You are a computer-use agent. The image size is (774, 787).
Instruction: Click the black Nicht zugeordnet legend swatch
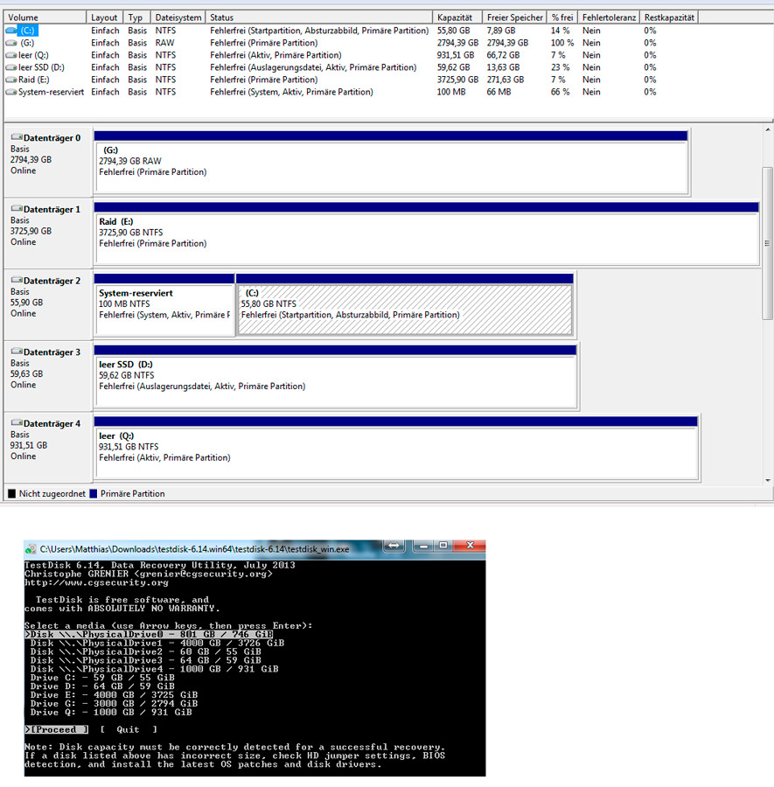pos(12,494)
